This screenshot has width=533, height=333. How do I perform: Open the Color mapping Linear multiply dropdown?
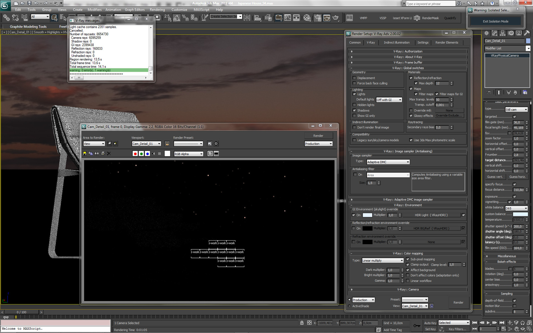coord(383,261)
